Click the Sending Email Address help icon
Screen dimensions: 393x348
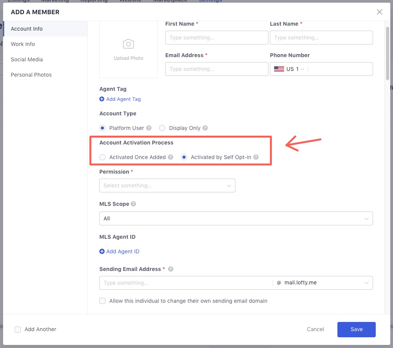(171, 269)
